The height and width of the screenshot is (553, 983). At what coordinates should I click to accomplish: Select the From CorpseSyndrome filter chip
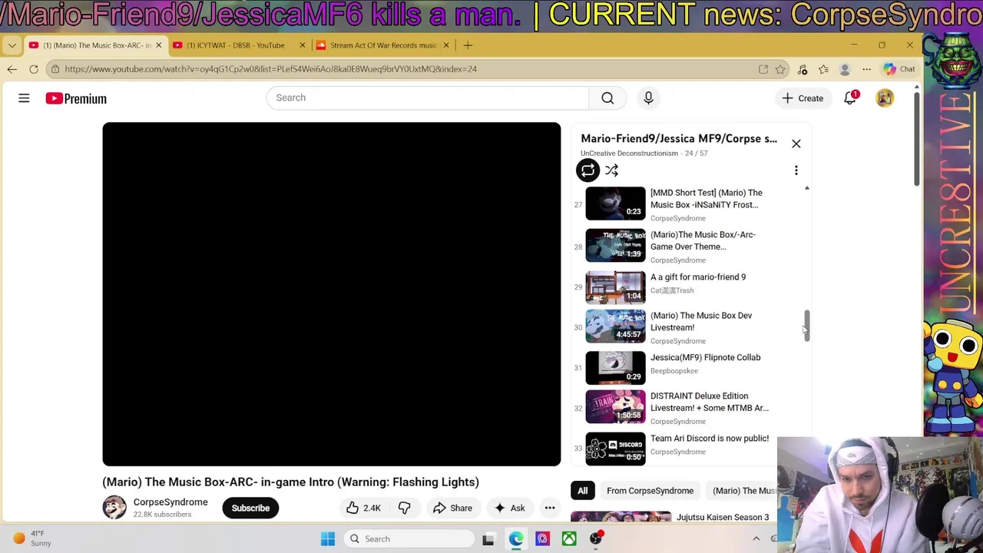click(650, 491)
